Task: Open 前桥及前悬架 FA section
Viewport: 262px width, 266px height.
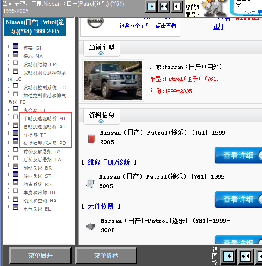Action: (x=42, y=151)
